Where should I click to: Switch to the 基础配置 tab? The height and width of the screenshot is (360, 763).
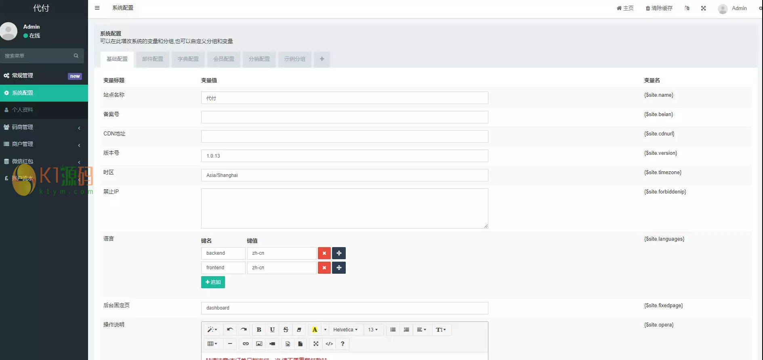[117, 59]
